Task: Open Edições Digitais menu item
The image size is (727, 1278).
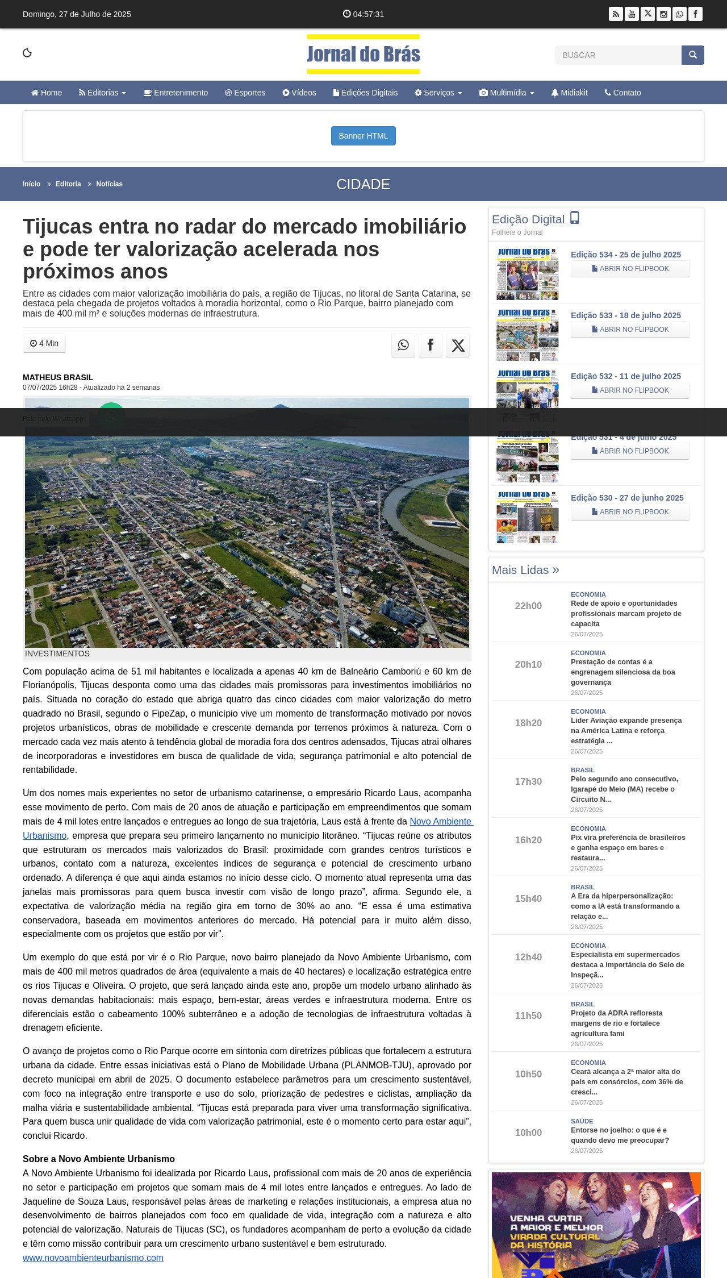Action: (x=365, y=93)
